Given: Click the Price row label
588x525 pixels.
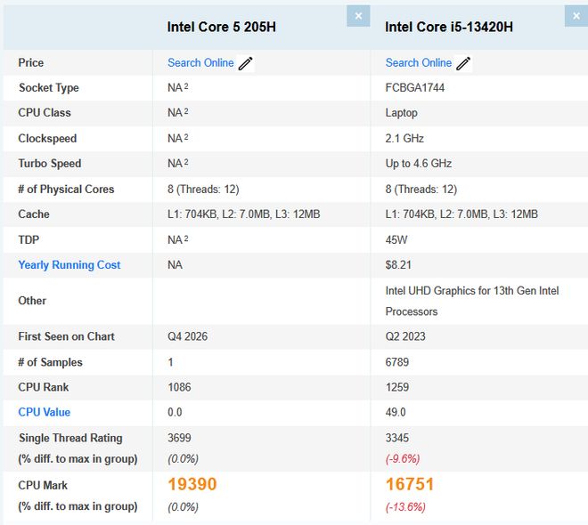Looking at the screenshot, I should 31,62.
